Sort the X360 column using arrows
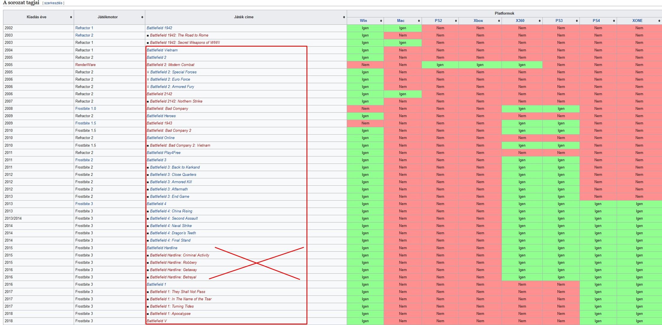The width and height of the screenshot is (662, 325). (539, 21)
